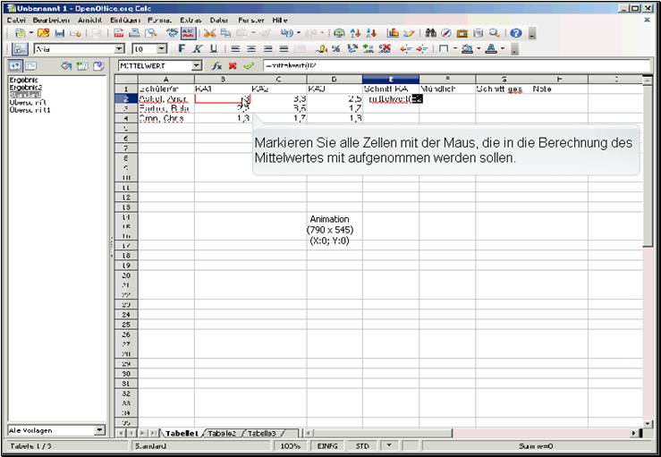Open the Einfügen menu
The width and height of the screenshot is (661, 457).
124,19
